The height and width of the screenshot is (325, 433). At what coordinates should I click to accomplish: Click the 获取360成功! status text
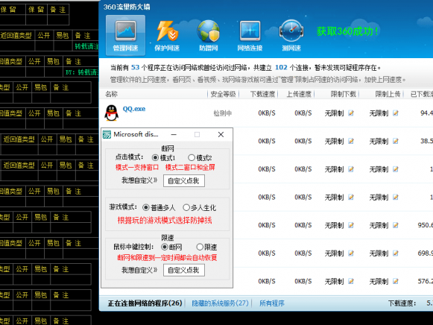347,31
